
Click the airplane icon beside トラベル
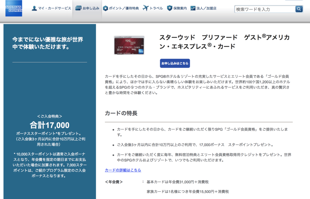(x=146, y=8)
